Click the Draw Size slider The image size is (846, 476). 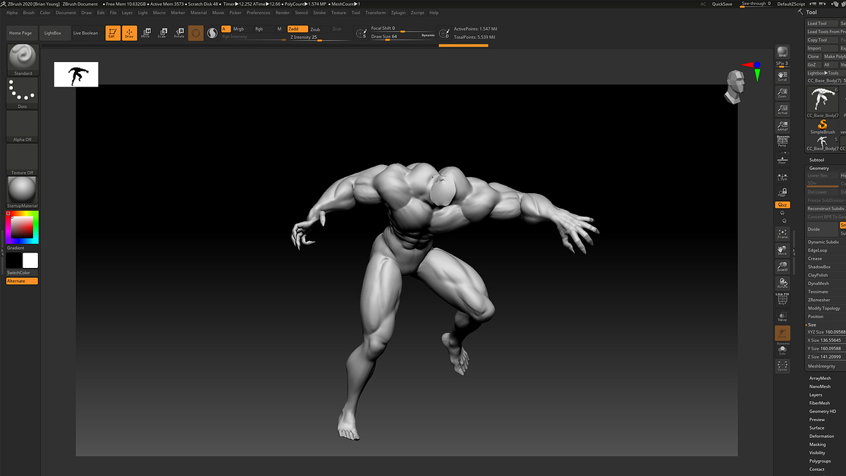(x=403, y=37)
